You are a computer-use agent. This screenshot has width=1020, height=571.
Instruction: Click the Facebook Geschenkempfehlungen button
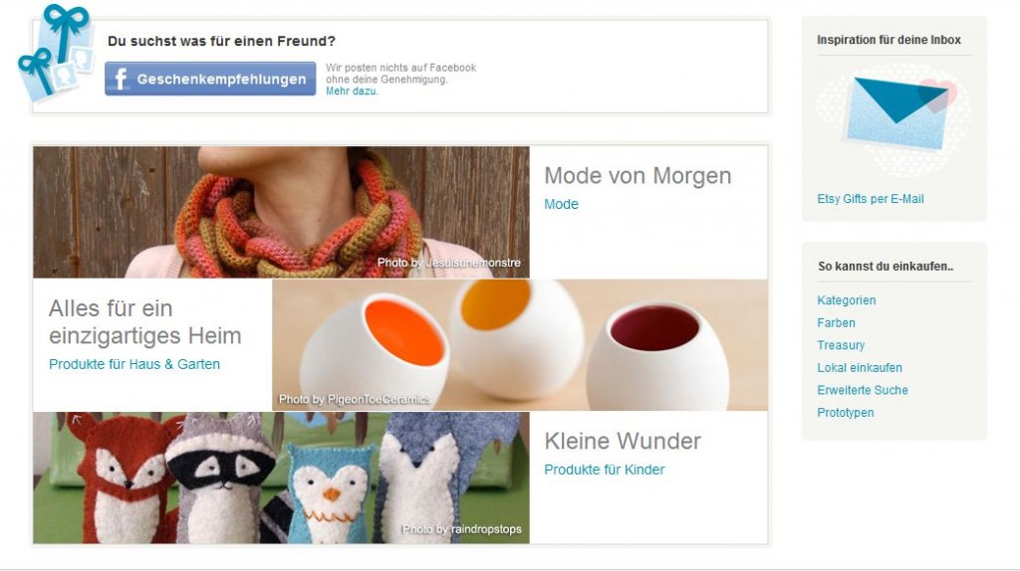[210, 79]
